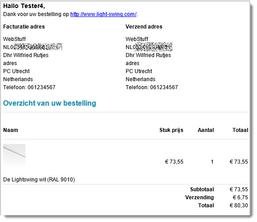Select the Verzend adres heading

[144, 27]
